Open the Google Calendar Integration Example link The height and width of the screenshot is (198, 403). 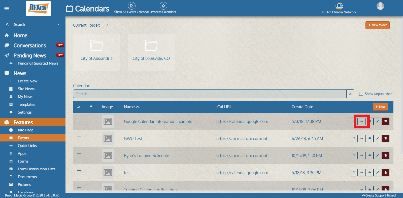pyautogui.click(x=158, y=121)
